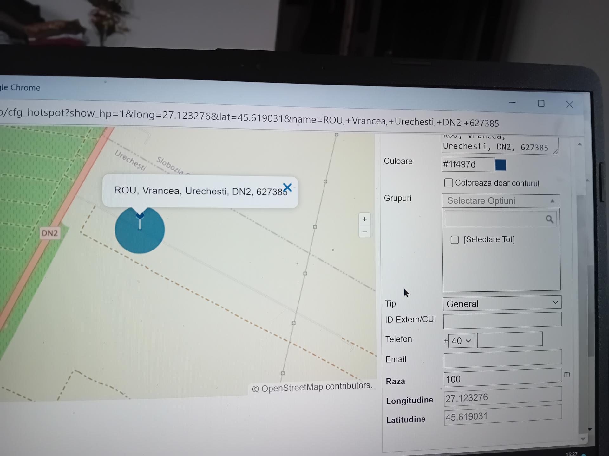The width and height of the screenshot is (609, 456).
Task: Click the panel scroll-up arrow
Action: pos(580,144)
